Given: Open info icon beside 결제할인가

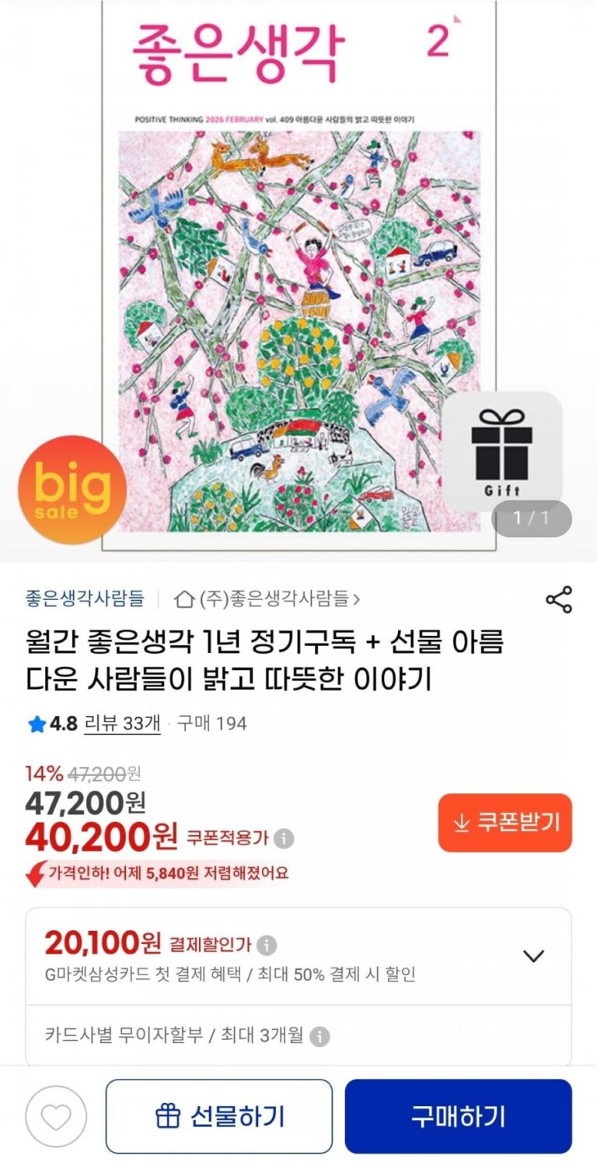Looking at the screenshot, I should tap(267, 945).
